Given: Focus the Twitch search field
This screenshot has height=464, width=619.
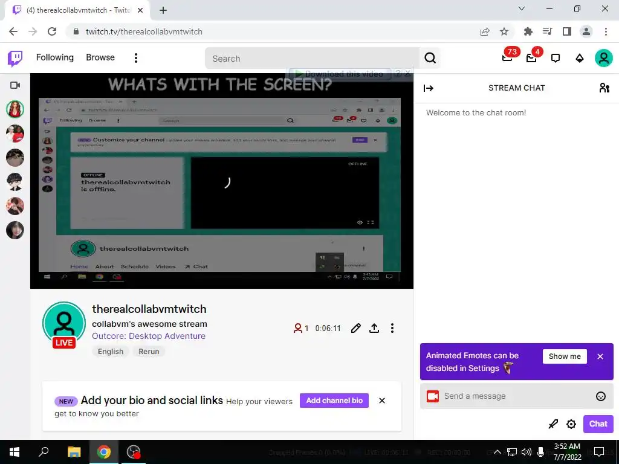Looking at the screenshot, I should coord(312,59).
